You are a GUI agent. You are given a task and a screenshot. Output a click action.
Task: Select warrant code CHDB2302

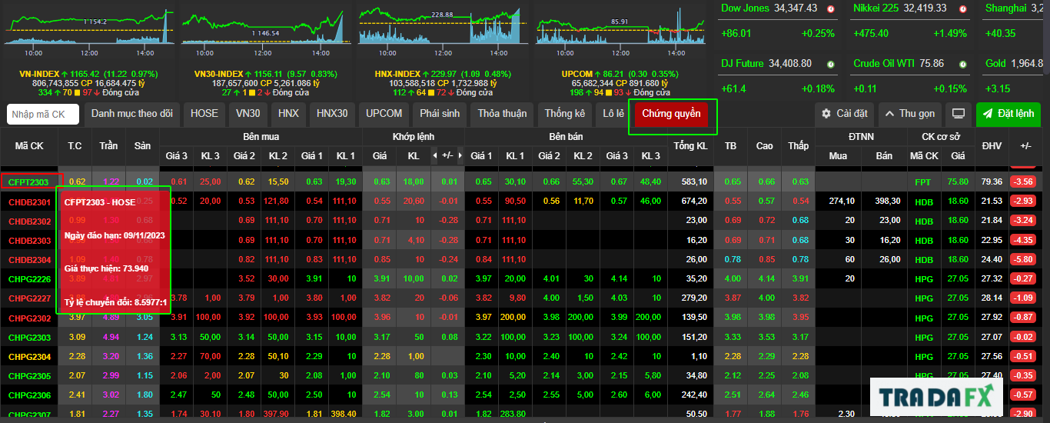29,221
